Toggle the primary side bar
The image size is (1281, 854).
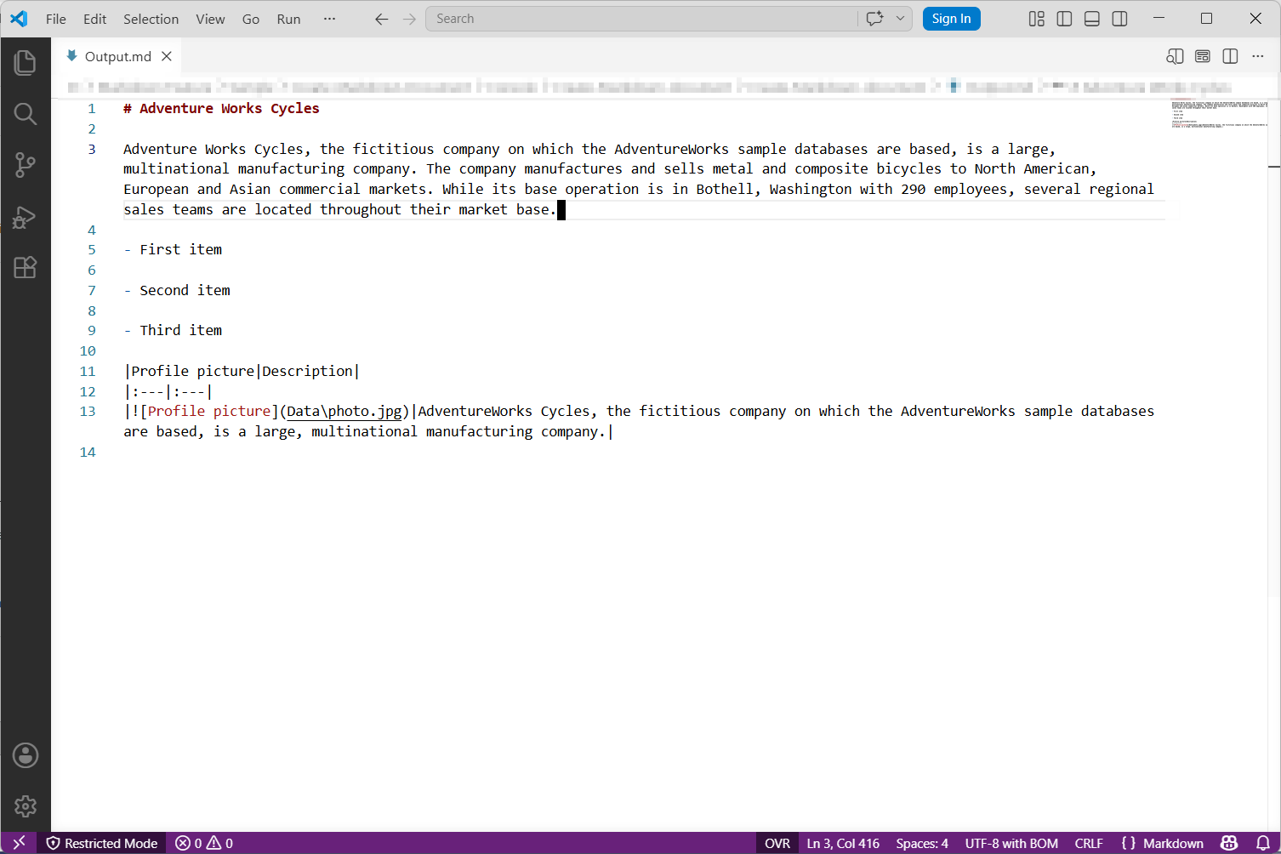(x=1064, y=19)
